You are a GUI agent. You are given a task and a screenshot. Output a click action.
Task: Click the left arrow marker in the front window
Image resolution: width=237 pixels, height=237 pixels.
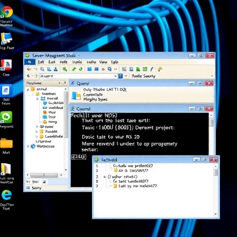[x=105, y=177]
